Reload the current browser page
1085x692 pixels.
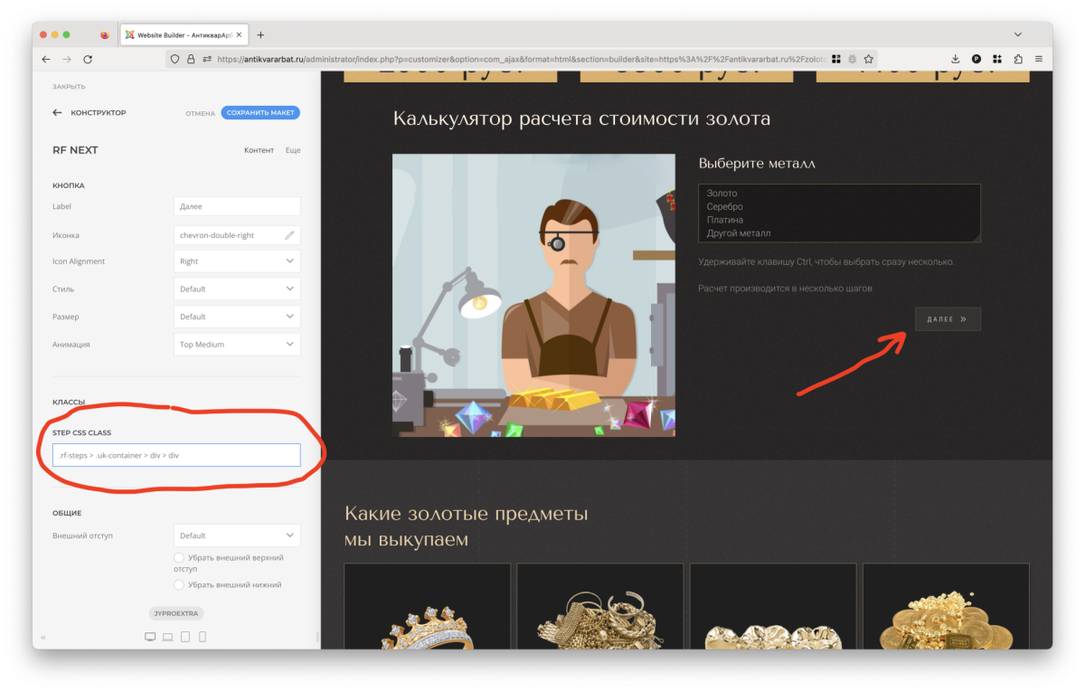88,59
